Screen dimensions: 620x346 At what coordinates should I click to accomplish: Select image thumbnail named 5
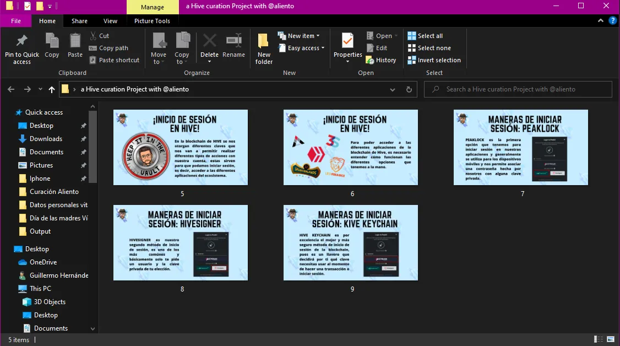pyautogui.click(x=181, y=148)
